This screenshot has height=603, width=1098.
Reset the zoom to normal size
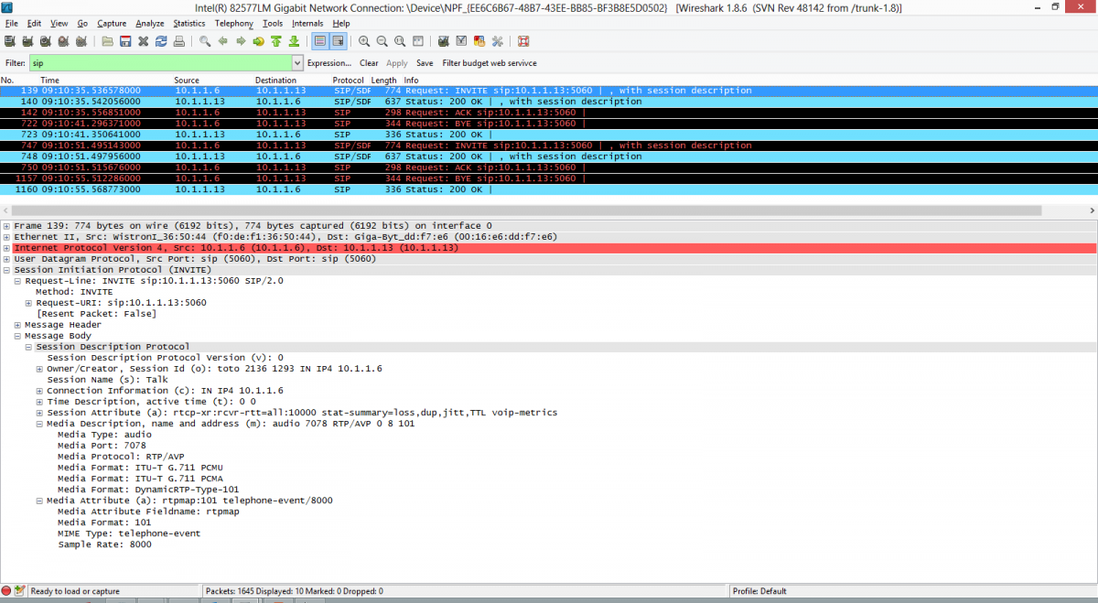400,41
